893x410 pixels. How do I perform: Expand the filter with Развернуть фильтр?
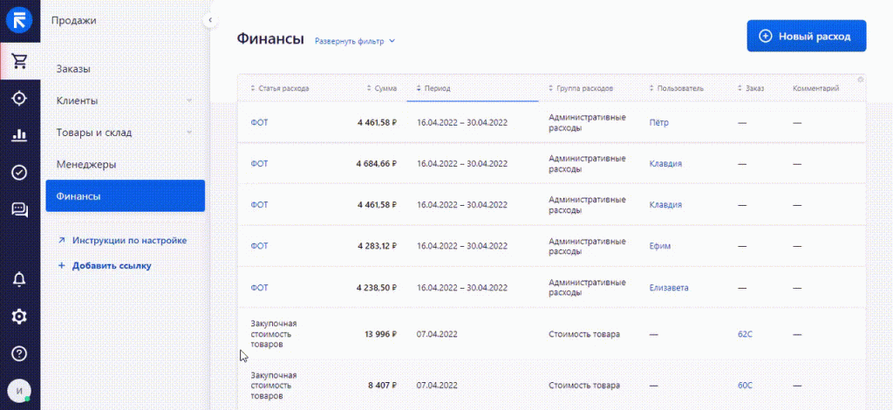(x=355, y=41)
